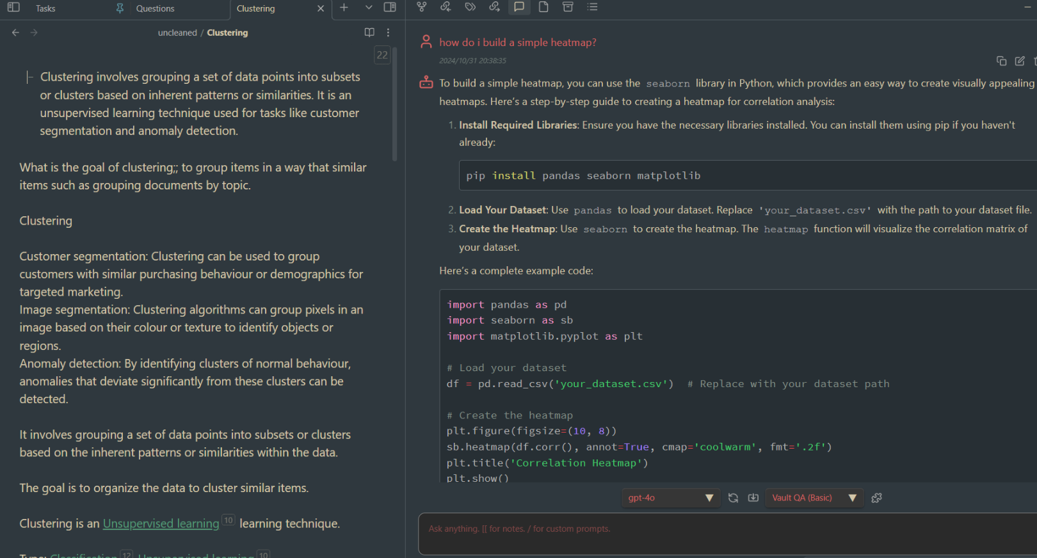Select the Copilot chat pane icon

(519, 7)
